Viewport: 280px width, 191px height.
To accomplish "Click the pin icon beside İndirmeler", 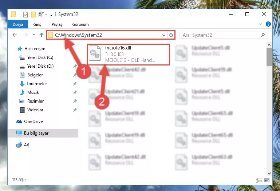I will pos(75,84).
